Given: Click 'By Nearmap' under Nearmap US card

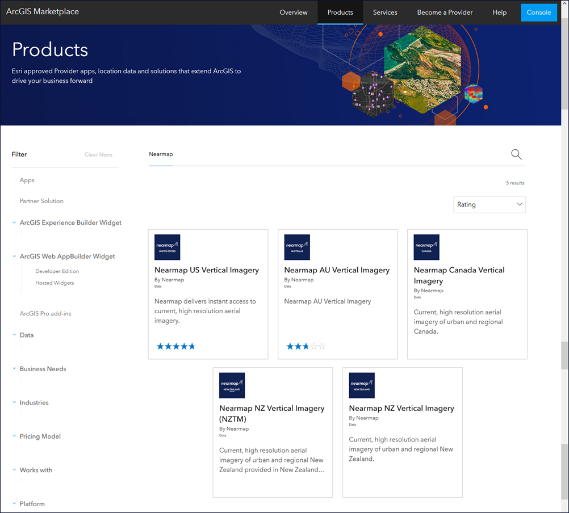Looking at the screenshot, I should 169,280.
